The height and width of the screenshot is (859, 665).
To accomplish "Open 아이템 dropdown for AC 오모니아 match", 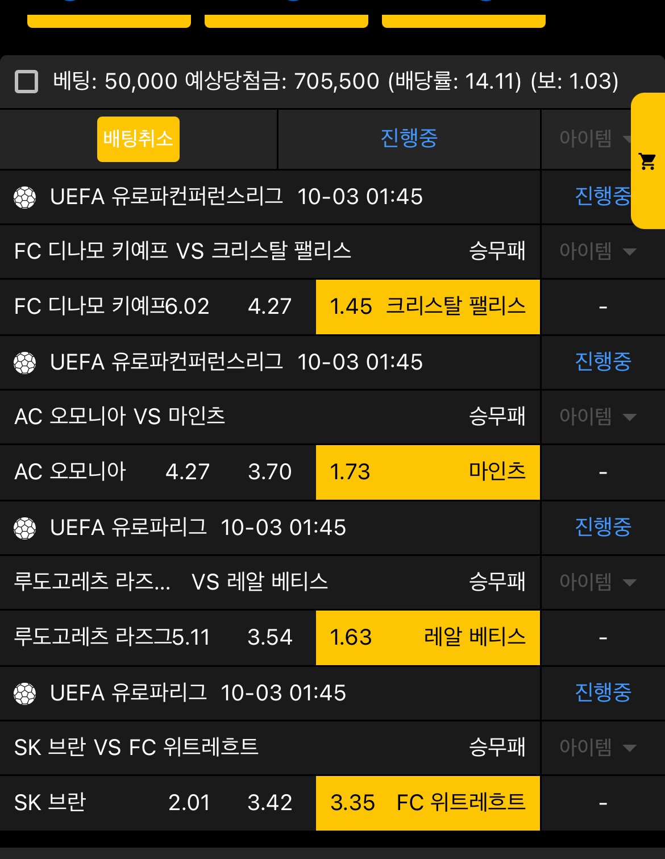I will (597, 416).
